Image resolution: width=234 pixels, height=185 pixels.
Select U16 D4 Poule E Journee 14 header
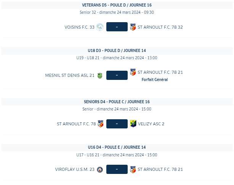117,147
